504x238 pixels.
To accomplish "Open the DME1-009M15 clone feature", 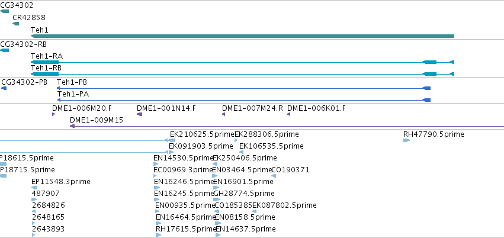I will point(287,126).
